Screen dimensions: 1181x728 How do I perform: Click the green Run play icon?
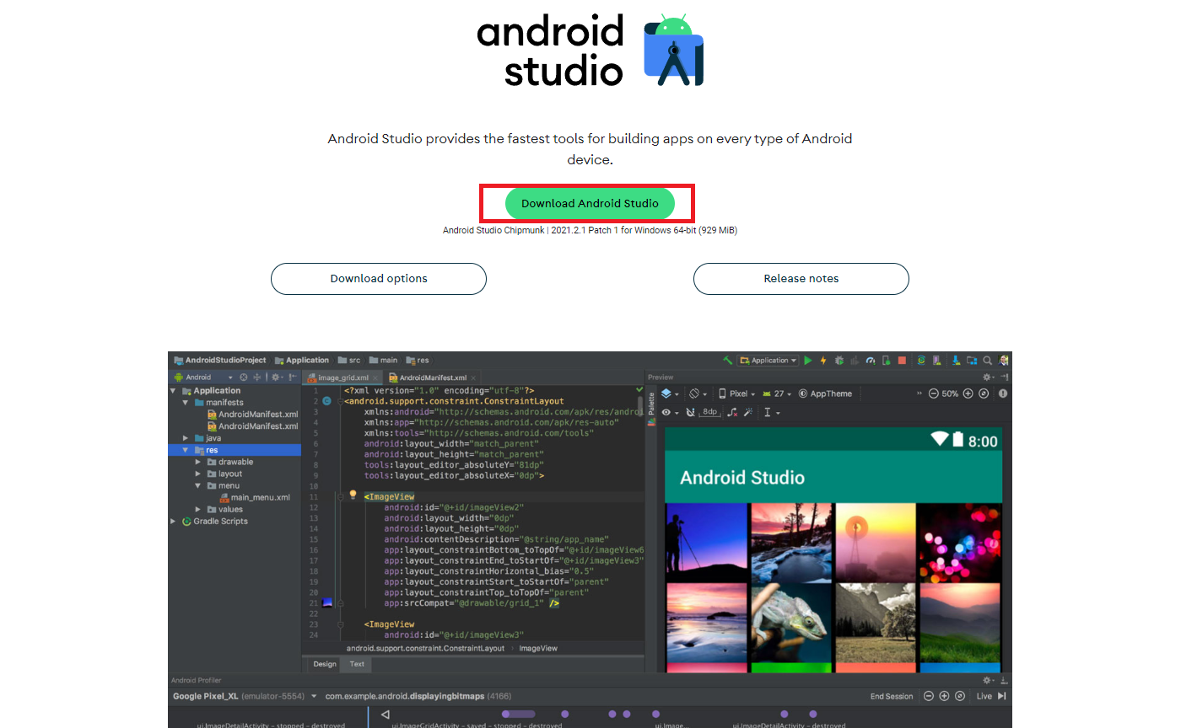pos(807,361)
